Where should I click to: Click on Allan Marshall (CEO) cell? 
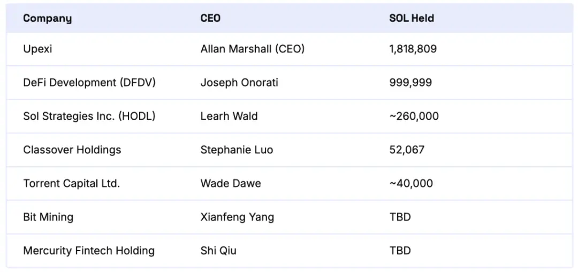(x=252, y=49)
